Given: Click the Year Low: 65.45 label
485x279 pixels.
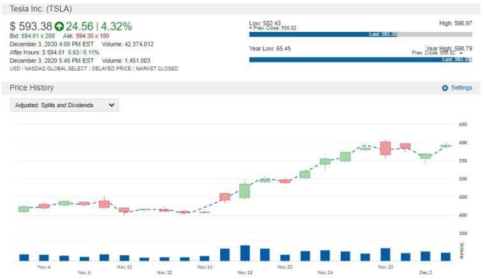Looking at the screenshot, I should (270, 49).
